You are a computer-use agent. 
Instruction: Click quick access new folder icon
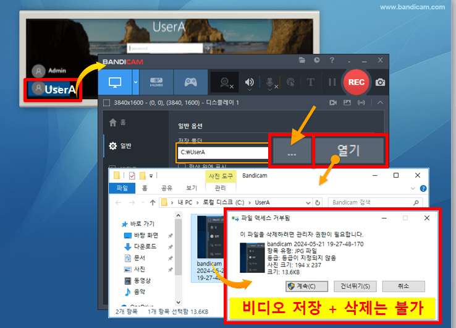pos(143,176)
